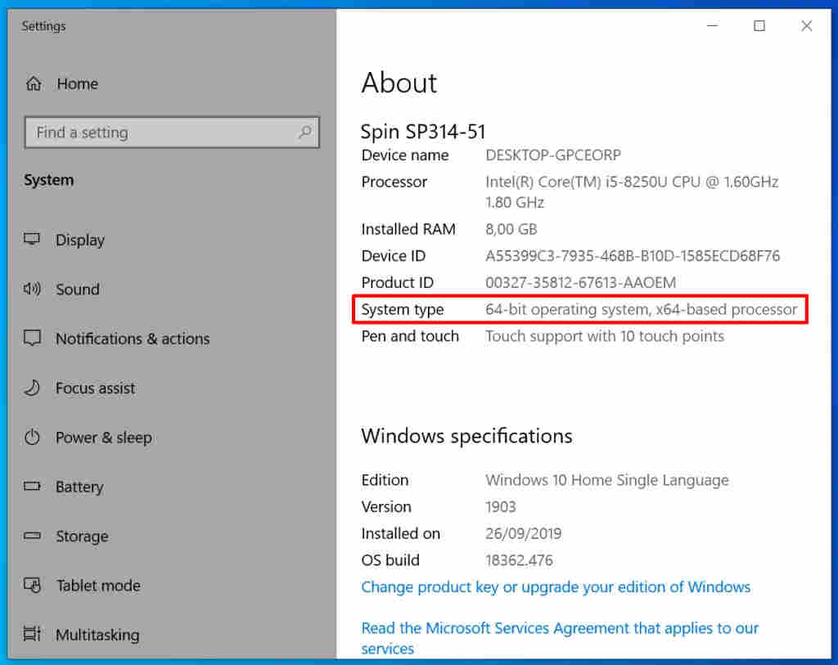The height and width of the screenshot is (665, 838).
Task: Click the Power & sleep icon
Action: [32, 437]
